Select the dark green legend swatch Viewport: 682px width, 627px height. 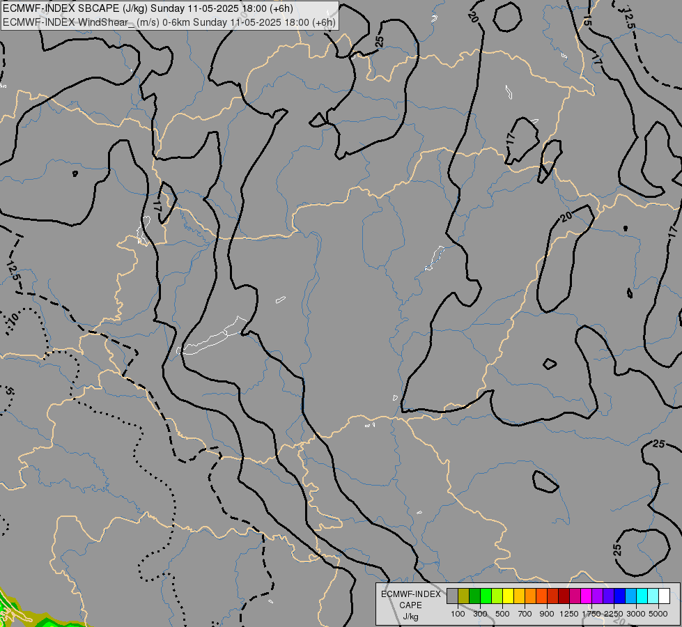(x=474, y=596)
